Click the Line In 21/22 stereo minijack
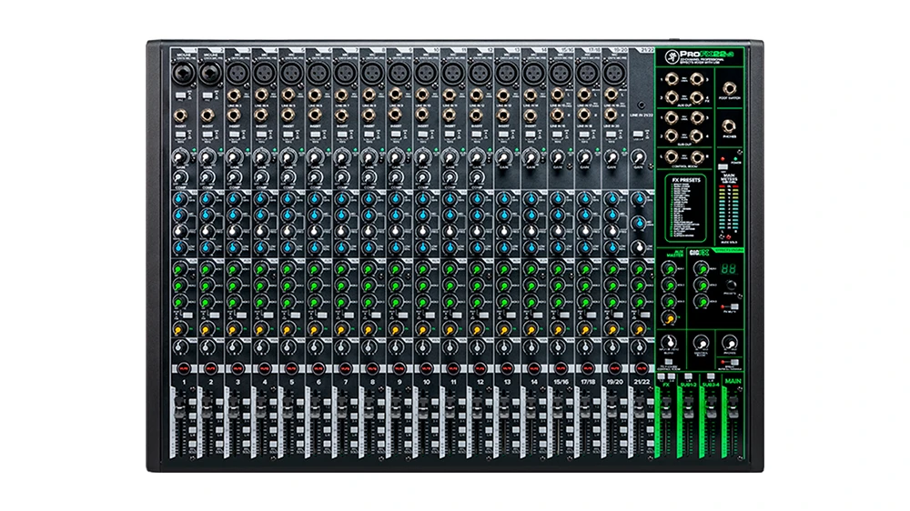 [641, 105]
